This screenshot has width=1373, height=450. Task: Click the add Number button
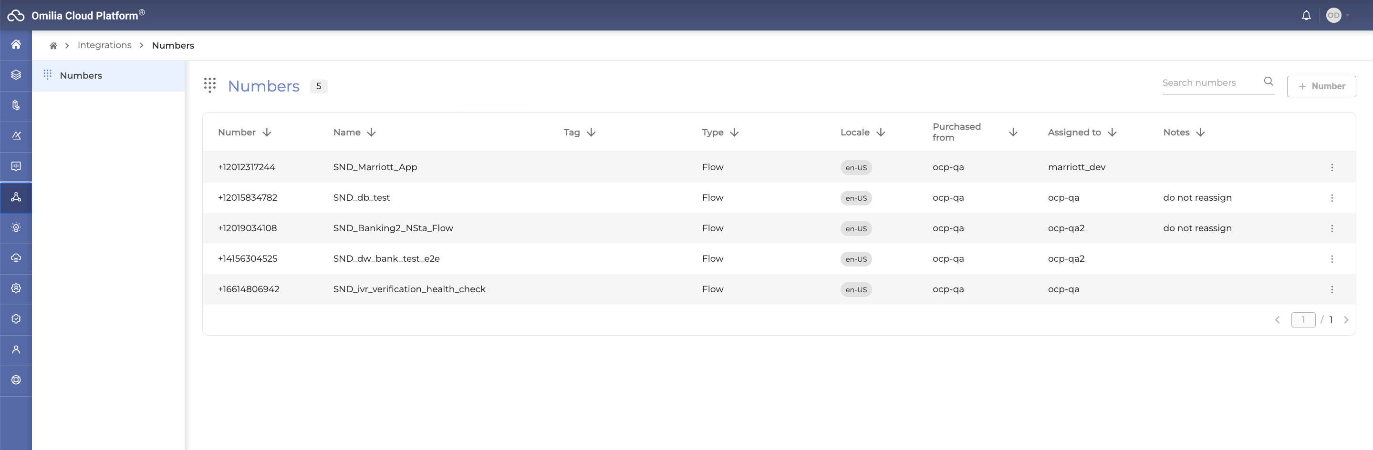1321,86
